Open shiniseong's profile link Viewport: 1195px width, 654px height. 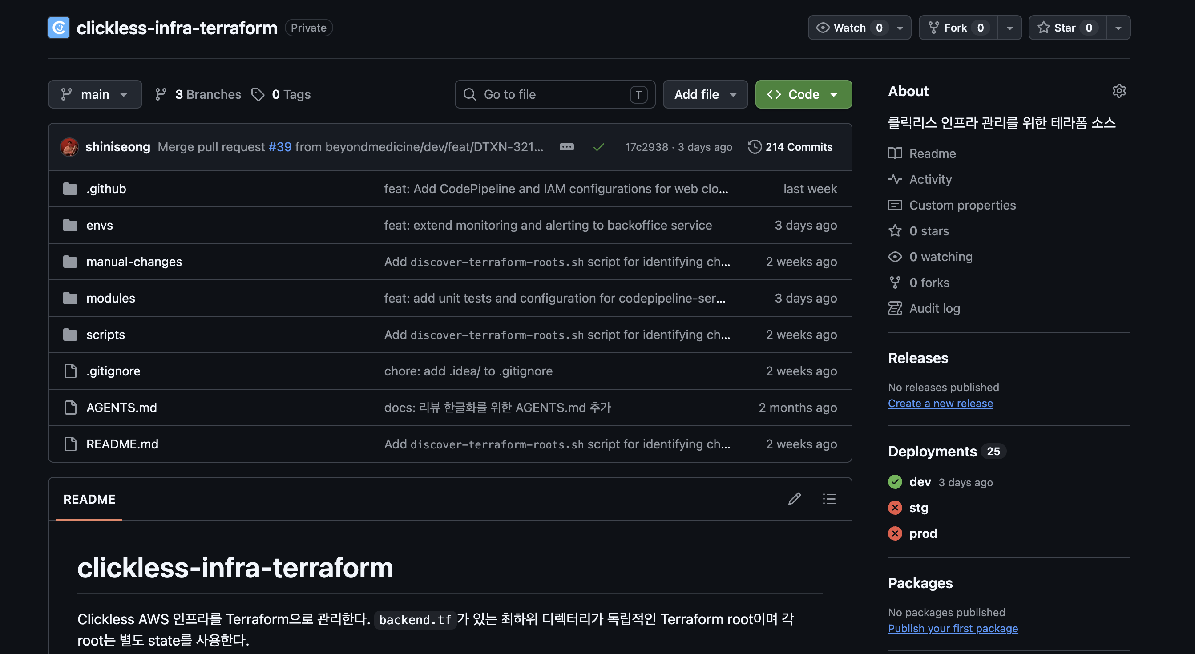click(x=118, y=147)
